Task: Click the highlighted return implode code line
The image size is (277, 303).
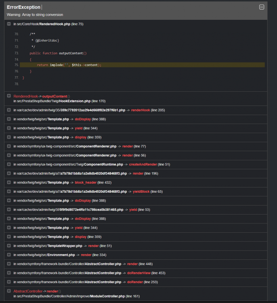Action: click(69, 65)
